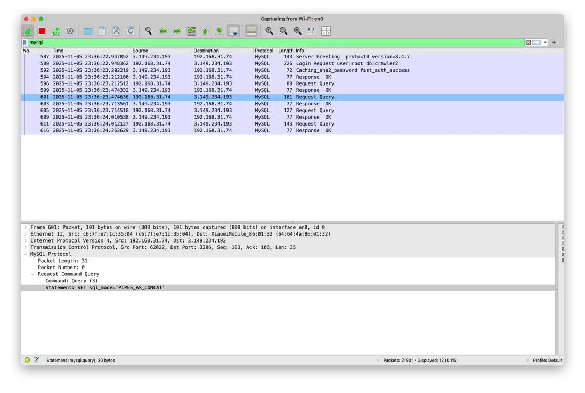Expand Transmission Control Protocol section
The width and height of the screenshot is (585, 393).
click(x=26, y=247)
